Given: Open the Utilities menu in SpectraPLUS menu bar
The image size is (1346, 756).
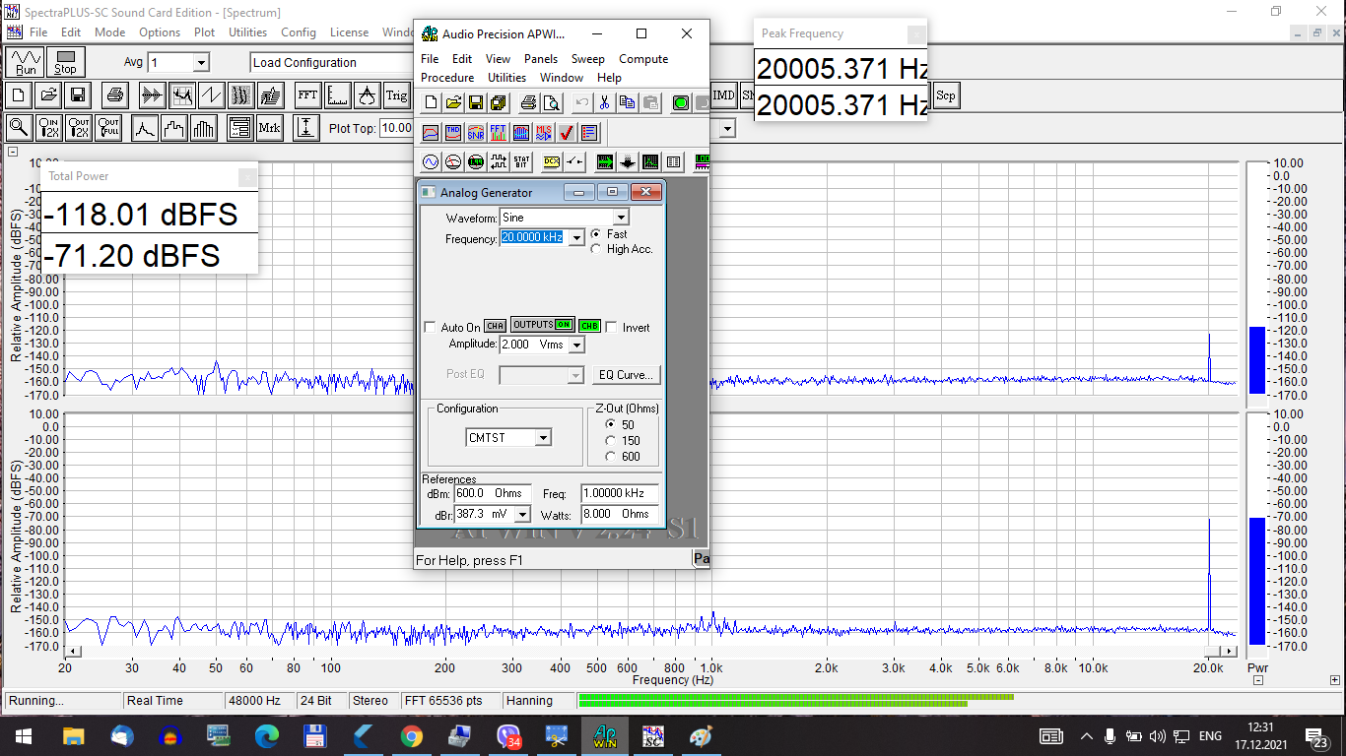Looking at the screenshot, I should (x=247, y=32).
